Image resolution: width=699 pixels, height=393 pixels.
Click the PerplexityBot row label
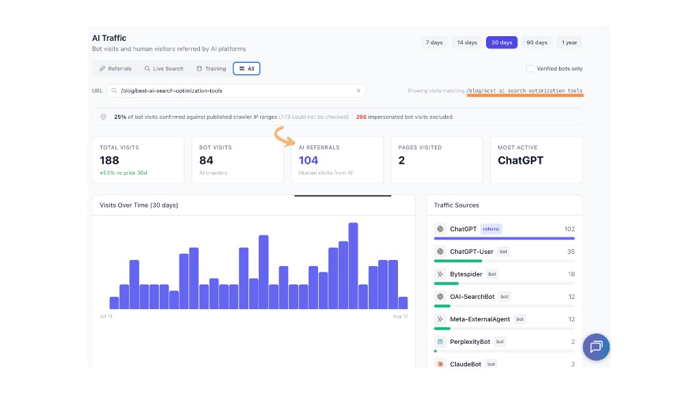point(470,342)
